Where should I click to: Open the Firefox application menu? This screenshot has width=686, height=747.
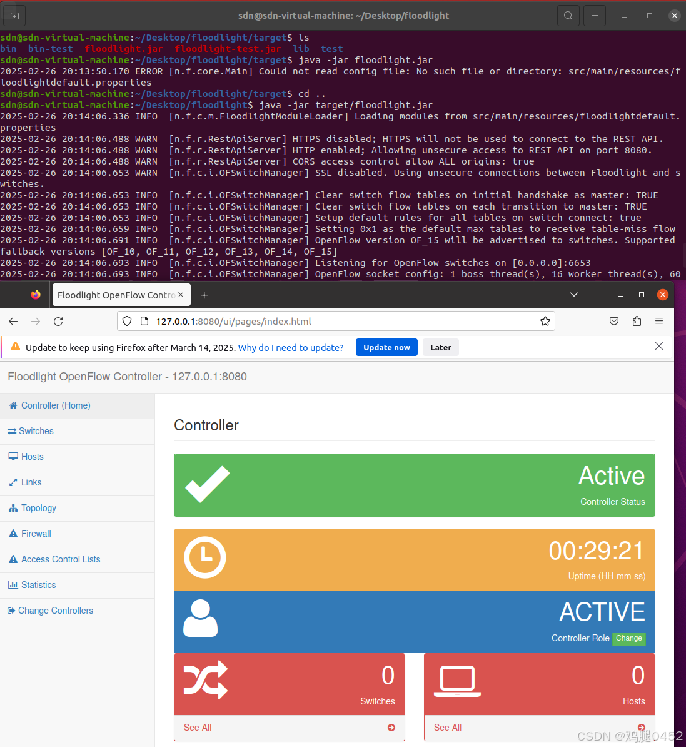tap(659, 321)
